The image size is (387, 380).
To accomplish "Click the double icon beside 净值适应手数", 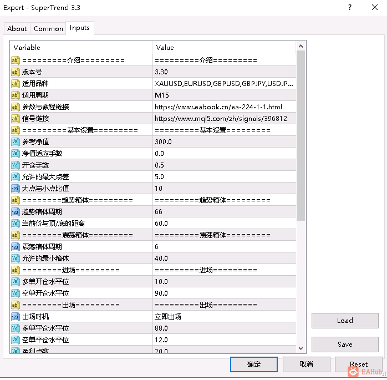I will tap(15, 153).
